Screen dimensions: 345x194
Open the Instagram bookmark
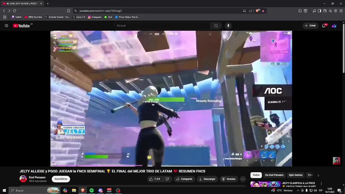[x=95, y=17]
